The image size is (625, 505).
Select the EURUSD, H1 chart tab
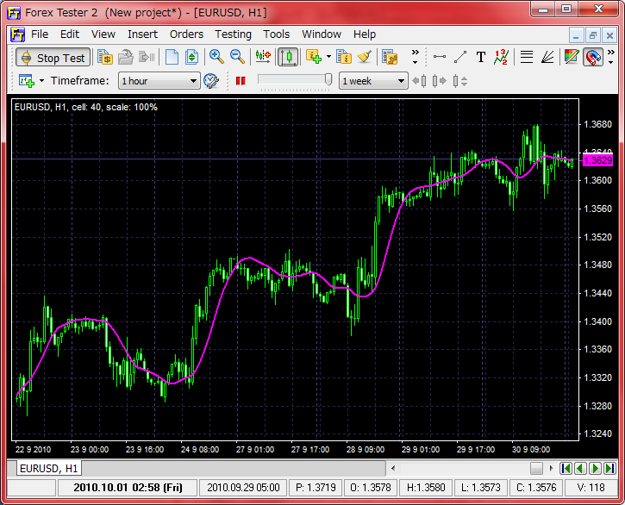49,468
